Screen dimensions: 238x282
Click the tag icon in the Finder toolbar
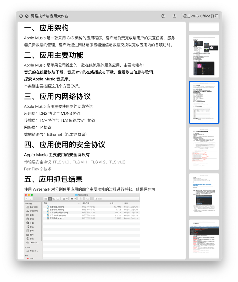pyautogui.click(x=87, y=199)
